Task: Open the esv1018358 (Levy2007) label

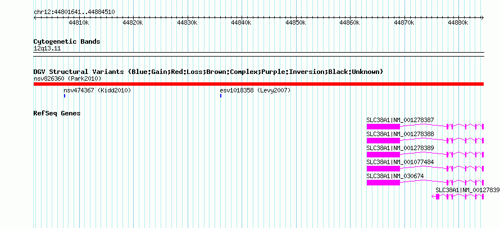Action: [x=255, y=90]
